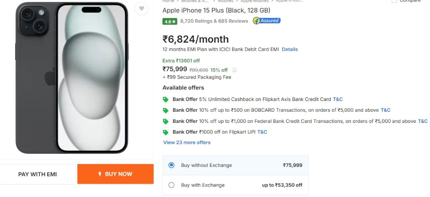
Task: Select Buy with Exchange radio button
Action: (171, 185)
